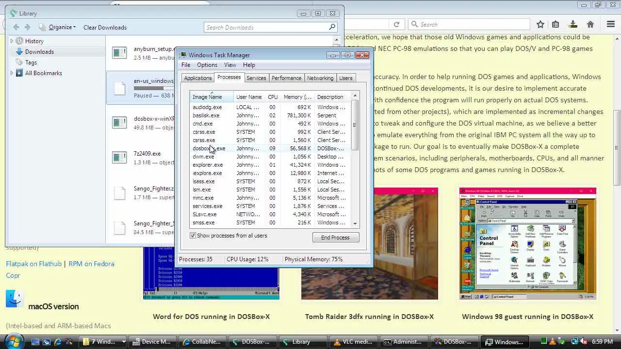Image resolution: width=621 pixels, height=349 pixels.
Task: Switch to the Performance tab
Action: (x=286, y=78)
